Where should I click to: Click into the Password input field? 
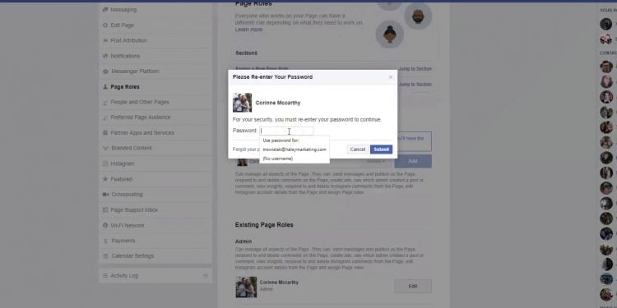click(286, 131)
